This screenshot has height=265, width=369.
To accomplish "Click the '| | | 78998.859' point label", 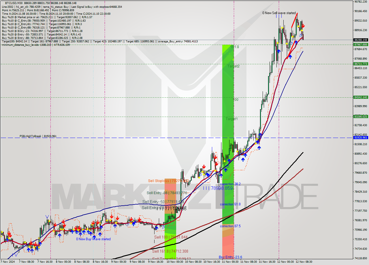I will (x=218, y=188).
